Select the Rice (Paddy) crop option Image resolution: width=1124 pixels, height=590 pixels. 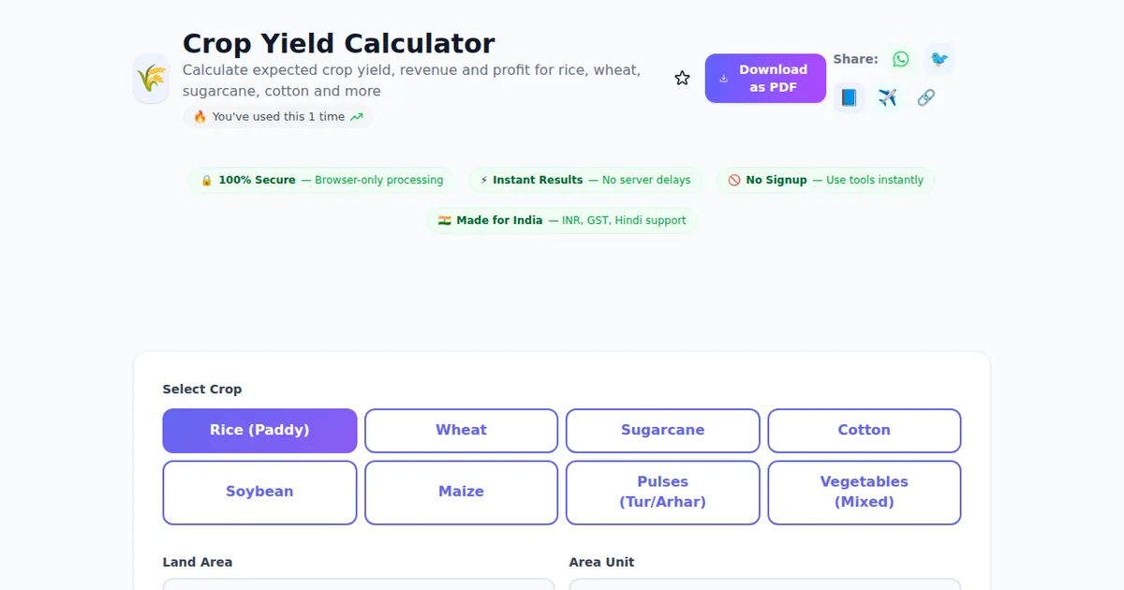click(x=259, y=431)
